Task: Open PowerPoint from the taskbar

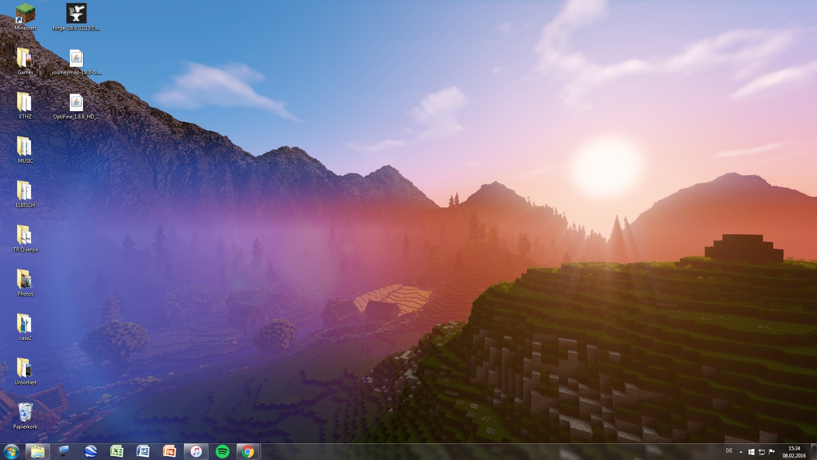Action: 169,451
